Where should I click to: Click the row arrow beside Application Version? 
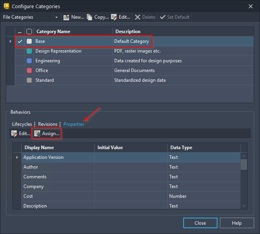[17, 157]
